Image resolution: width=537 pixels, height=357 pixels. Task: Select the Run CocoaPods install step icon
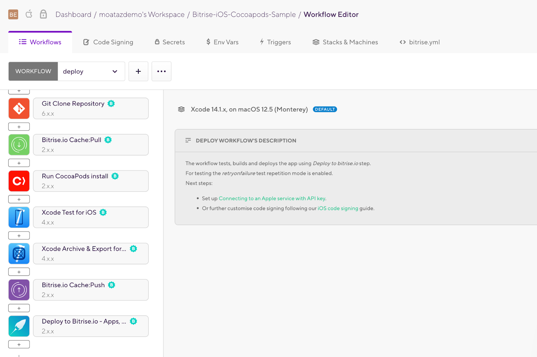point(19,181)
